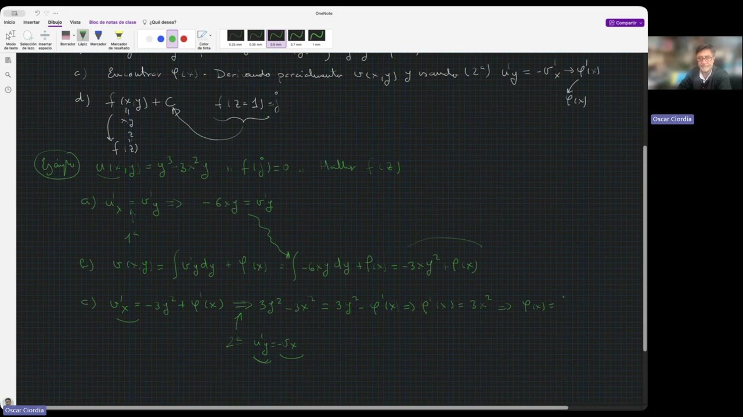
Task: Open the quick access more options ellipsis
Action: point(56,13)
